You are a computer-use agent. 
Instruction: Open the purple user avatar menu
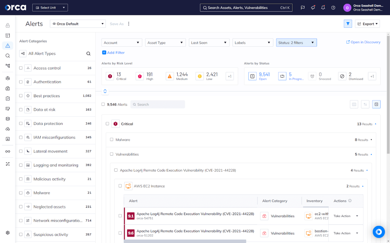pos(347,8)
